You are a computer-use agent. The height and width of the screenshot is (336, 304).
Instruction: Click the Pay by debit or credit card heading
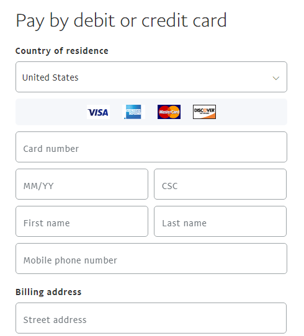pos(121,21)
